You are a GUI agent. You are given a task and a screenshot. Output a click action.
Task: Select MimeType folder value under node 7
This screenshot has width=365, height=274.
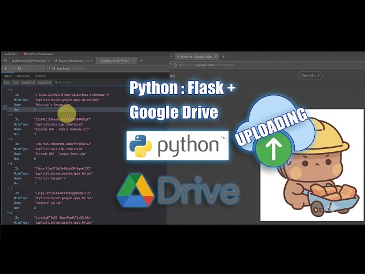pyautogui.click(x=63, y=198)
